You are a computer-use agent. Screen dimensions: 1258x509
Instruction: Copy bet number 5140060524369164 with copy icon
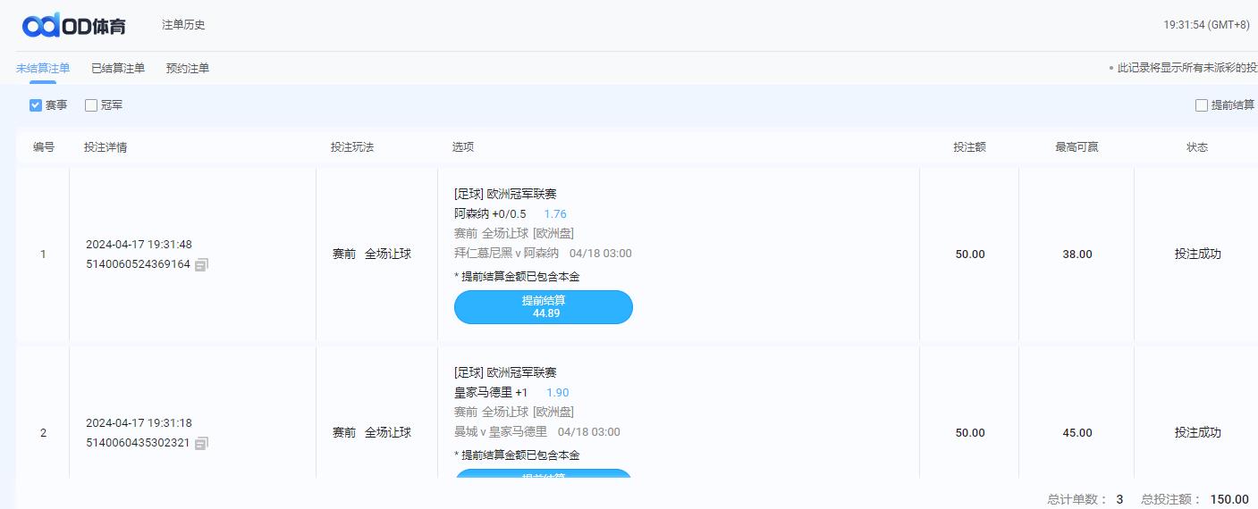point(201,265)
